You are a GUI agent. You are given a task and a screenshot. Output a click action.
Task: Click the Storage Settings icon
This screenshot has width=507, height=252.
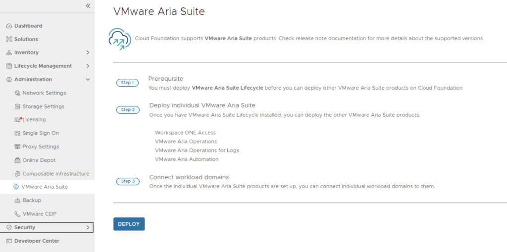click(18, 106)
